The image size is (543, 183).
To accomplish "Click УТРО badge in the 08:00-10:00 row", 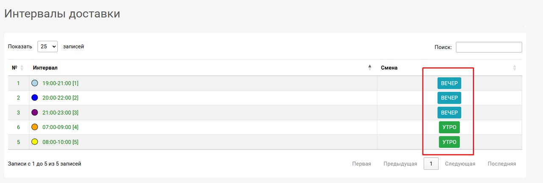I will pos(449,142).
